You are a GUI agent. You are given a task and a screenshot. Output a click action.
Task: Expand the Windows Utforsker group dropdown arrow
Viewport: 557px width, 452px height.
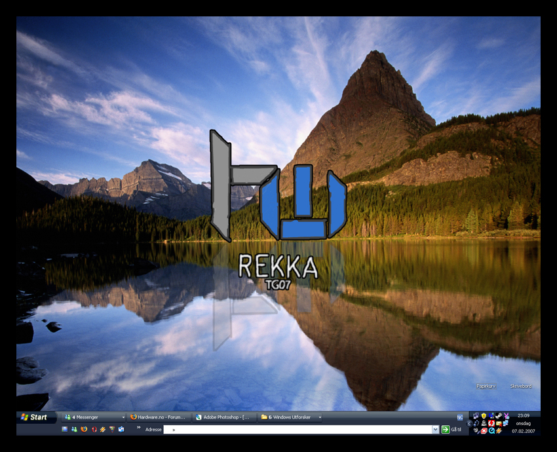pos(320,417)
